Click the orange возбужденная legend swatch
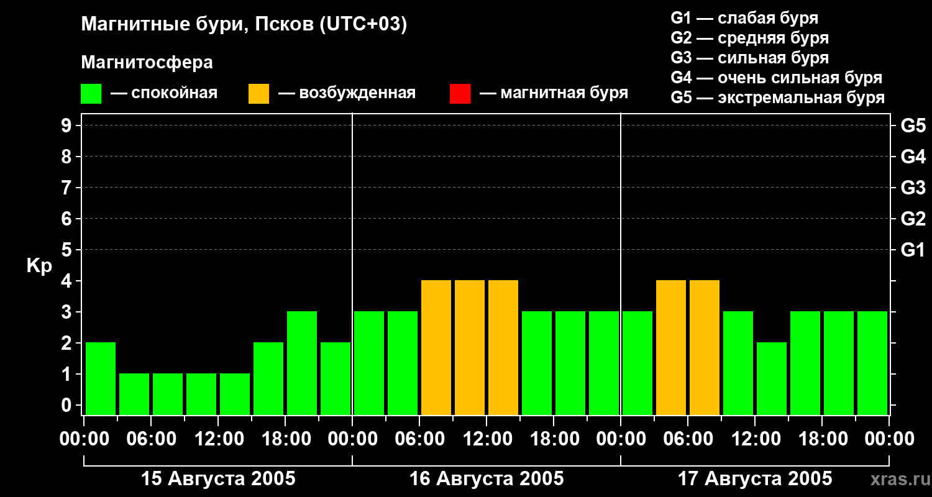The width and height of the screenshot is (932, 497). (258, 94)
